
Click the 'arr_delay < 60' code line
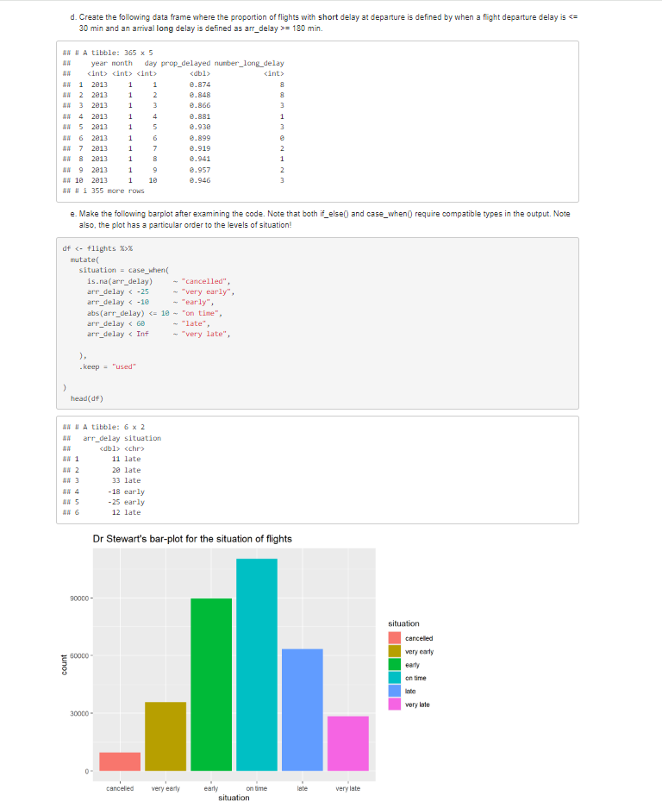pyautogui.click(x=148, y=323)
